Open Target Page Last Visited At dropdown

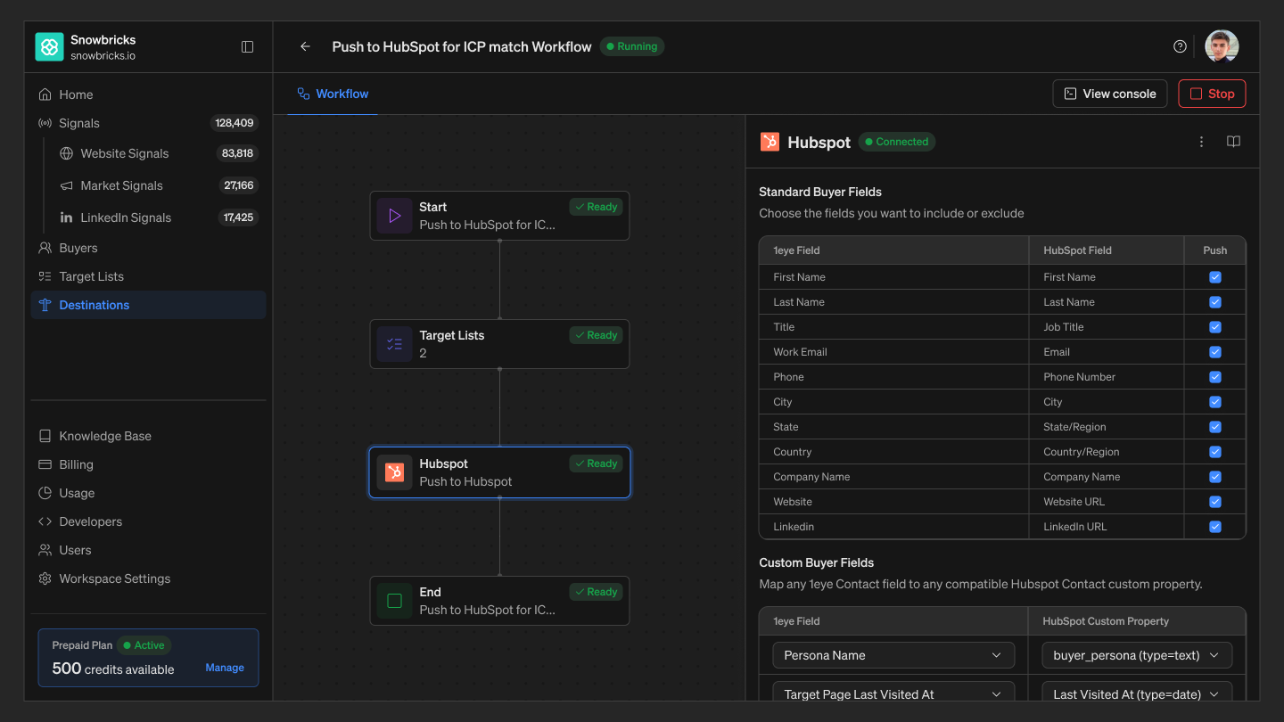pos(893,693)
